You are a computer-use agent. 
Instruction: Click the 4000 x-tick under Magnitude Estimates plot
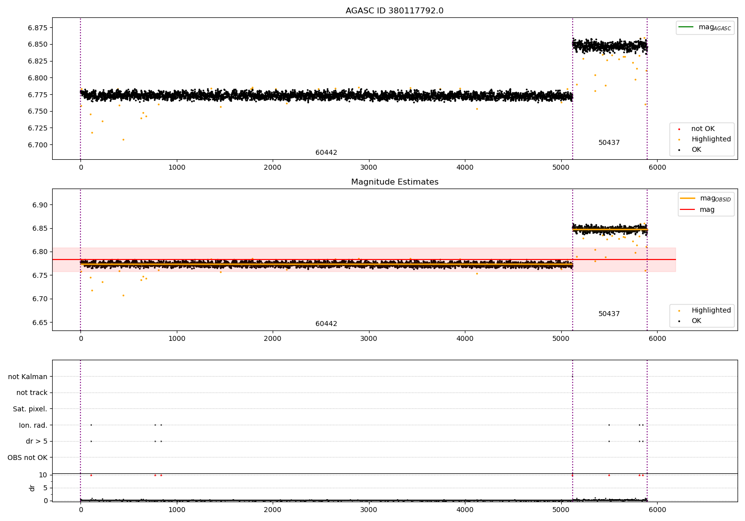pos(465,339)
